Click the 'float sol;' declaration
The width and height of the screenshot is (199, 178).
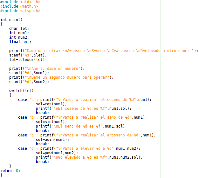click(x=20, y=42)
